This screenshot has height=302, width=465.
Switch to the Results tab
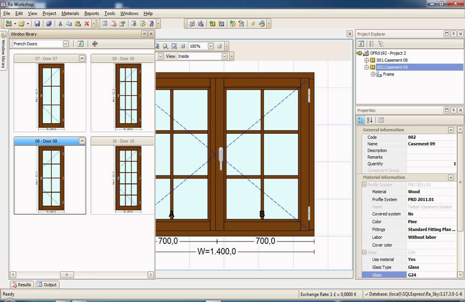[x=22, y=285]
